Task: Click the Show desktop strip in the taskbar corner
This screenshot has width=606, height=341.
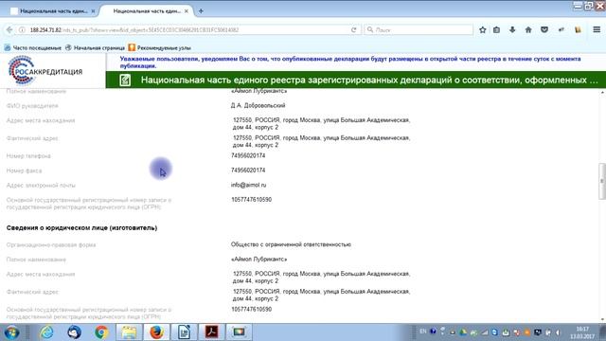Action: click(603, 332)
